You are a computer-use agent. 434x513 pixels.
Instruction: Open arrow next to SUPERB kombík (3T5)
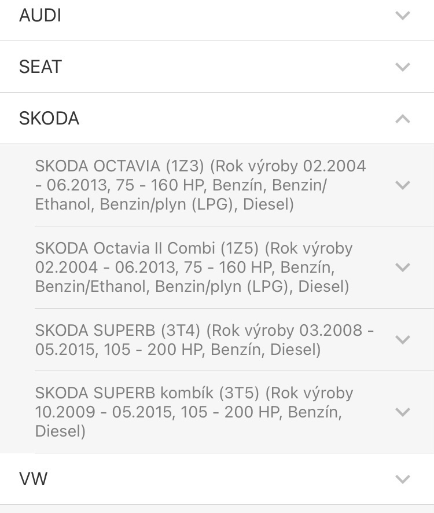pyautogui.click(x=402, y=412)
